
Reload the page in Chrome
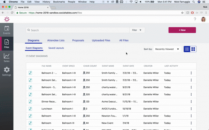(12, 13)
